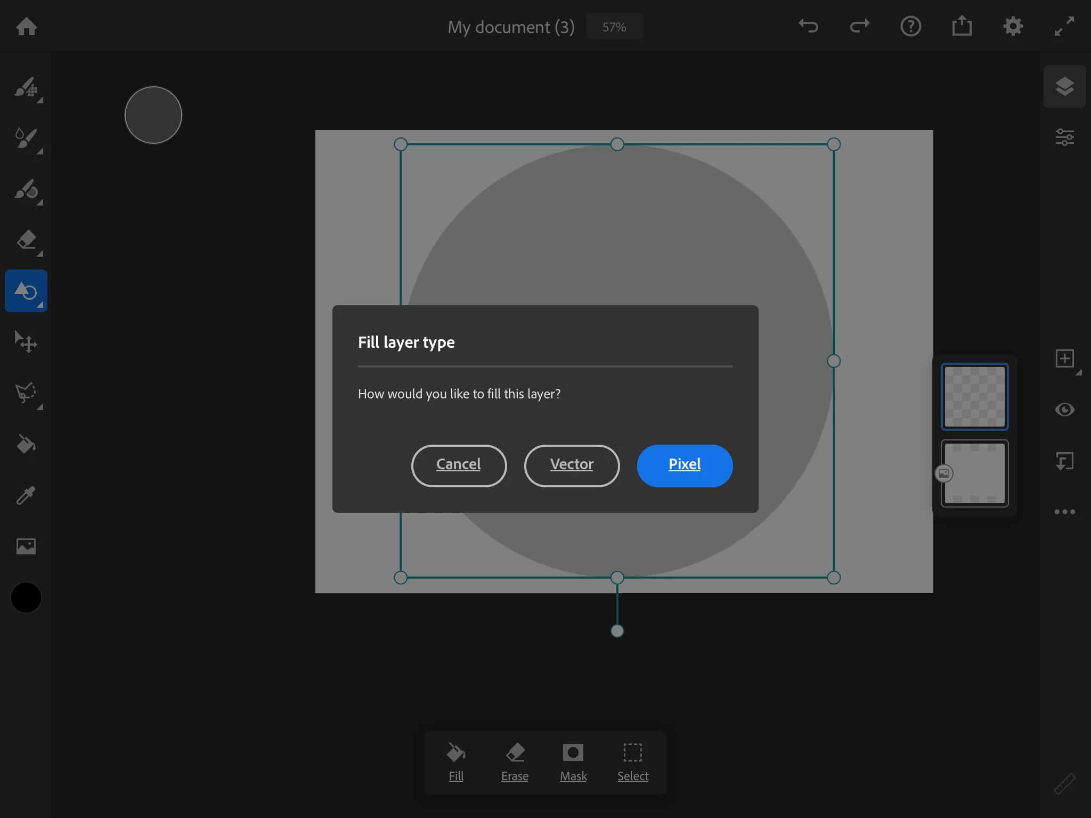Viewport: 1091px width, 818px height.
Task: Click the Pixel button in dialog
Action: (685, 465)
